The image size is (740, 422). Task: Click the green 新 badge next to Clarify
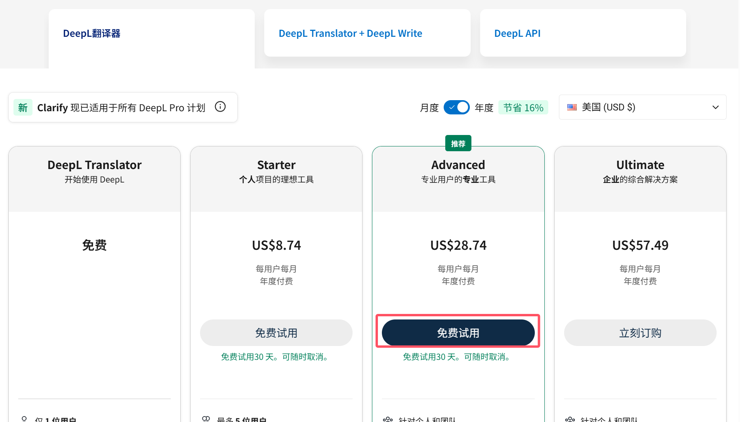click(23, 107)
